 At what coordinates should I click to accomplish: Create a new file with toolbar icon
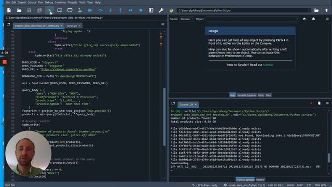(x=9, y=10)
